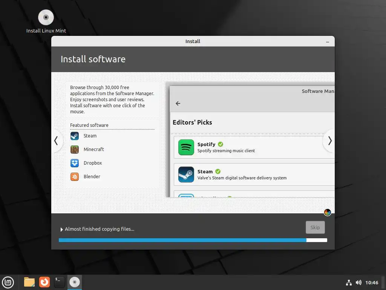Click the colorful circle icon near Skip
386x290 pixels.
pyautogui.click(x=328, y=212)
